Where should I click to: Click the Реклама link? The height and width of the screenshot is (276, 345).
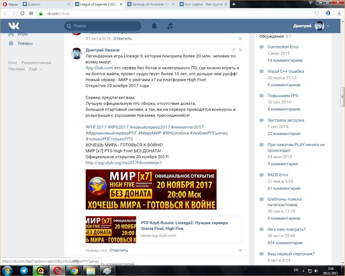click(17, 69)
